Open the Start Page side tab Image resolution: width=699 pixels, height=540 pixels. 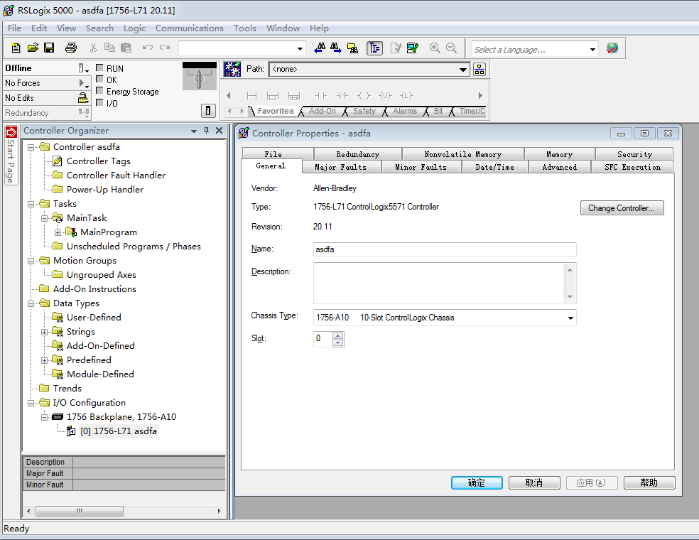click(x=11, y=155)
